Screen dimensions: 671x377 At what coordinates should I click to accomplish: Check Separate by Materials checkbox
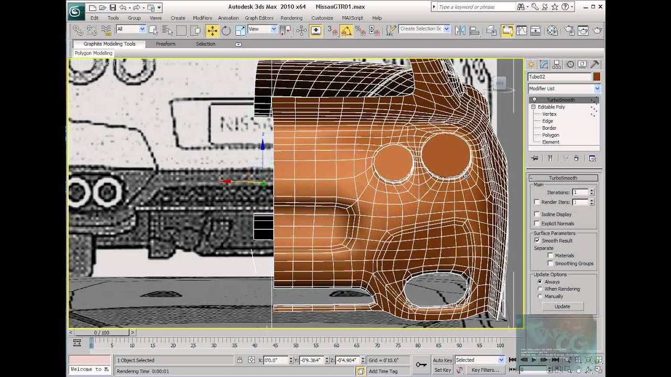pos(550,256)
